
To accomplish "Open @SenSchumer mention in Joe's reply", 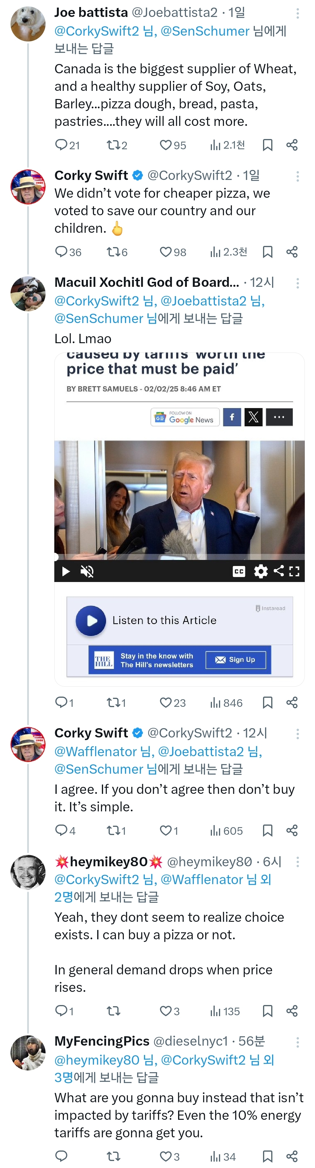I will click(205, 31).
